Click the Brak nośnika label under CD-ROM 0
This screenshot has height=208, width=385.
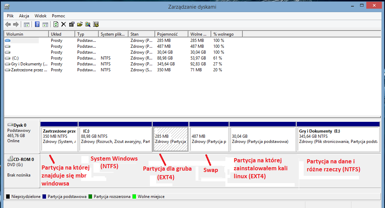pos(19,175)
